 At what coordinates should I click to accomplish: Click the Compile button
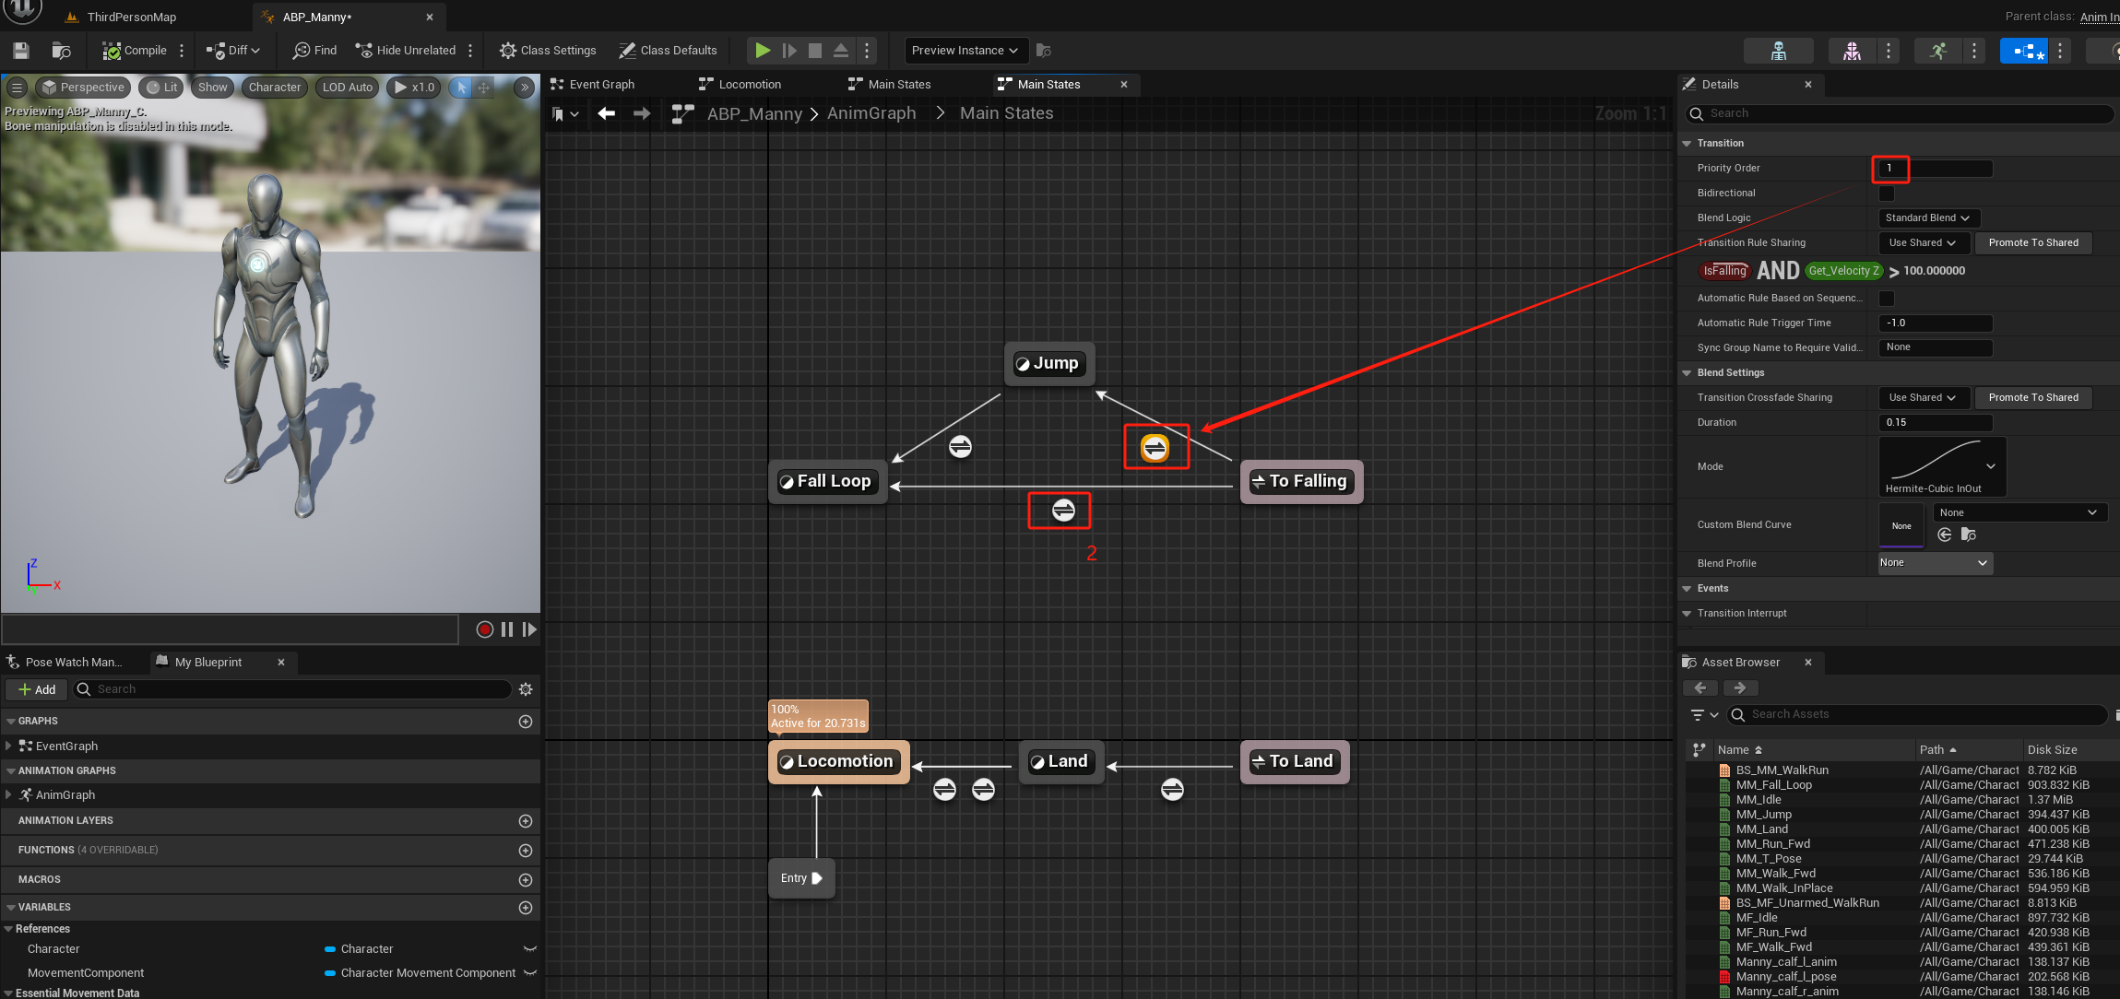(x=135, y=51)
